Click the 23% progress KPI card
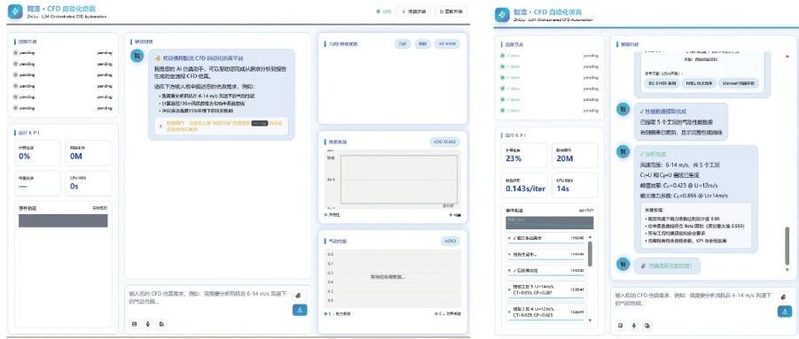This screenshot has height=339, width=799. [x=524, y=155]
